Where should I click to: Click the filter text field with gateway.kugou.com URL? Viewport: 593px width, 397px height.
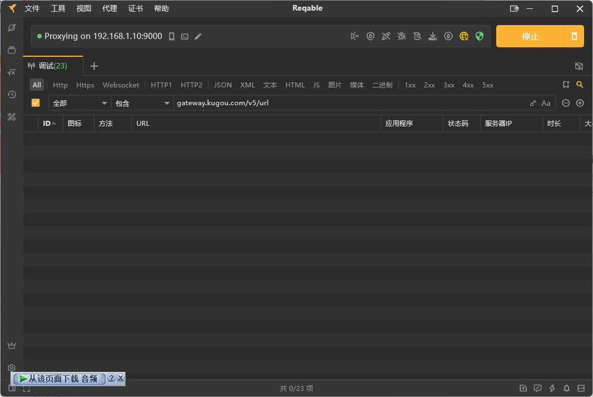point(350,103)
